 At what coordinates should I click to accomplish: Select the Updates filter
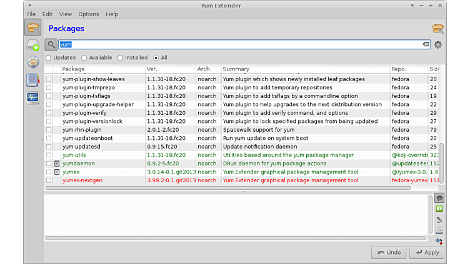click(x=61, y=58)
